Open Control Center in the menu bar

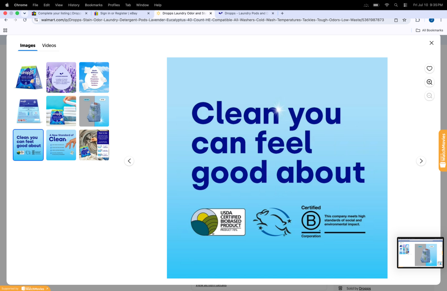coord(405,5)
